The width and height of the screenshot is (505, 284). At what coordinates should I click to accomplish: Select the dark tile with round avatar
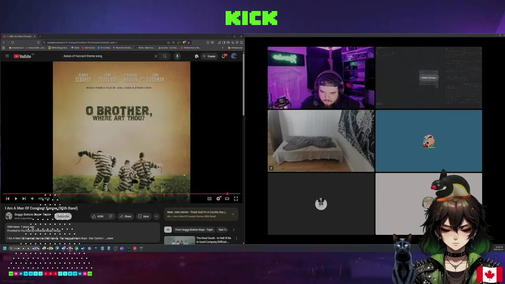tap(321, 204)
